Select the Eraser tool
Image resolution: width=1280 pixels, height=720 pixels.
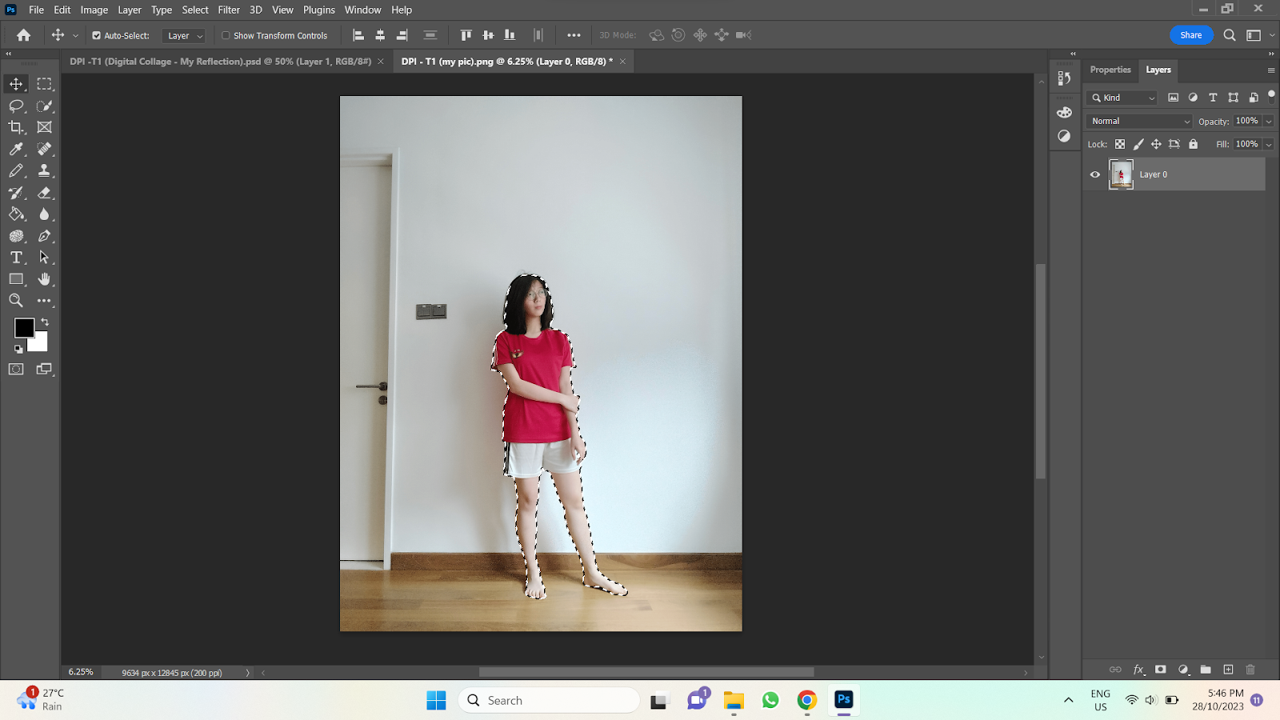[x=45, y=193]
